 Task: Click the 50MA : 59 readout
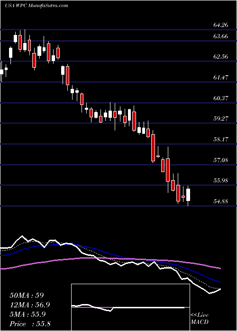click(x=27, y=296)
